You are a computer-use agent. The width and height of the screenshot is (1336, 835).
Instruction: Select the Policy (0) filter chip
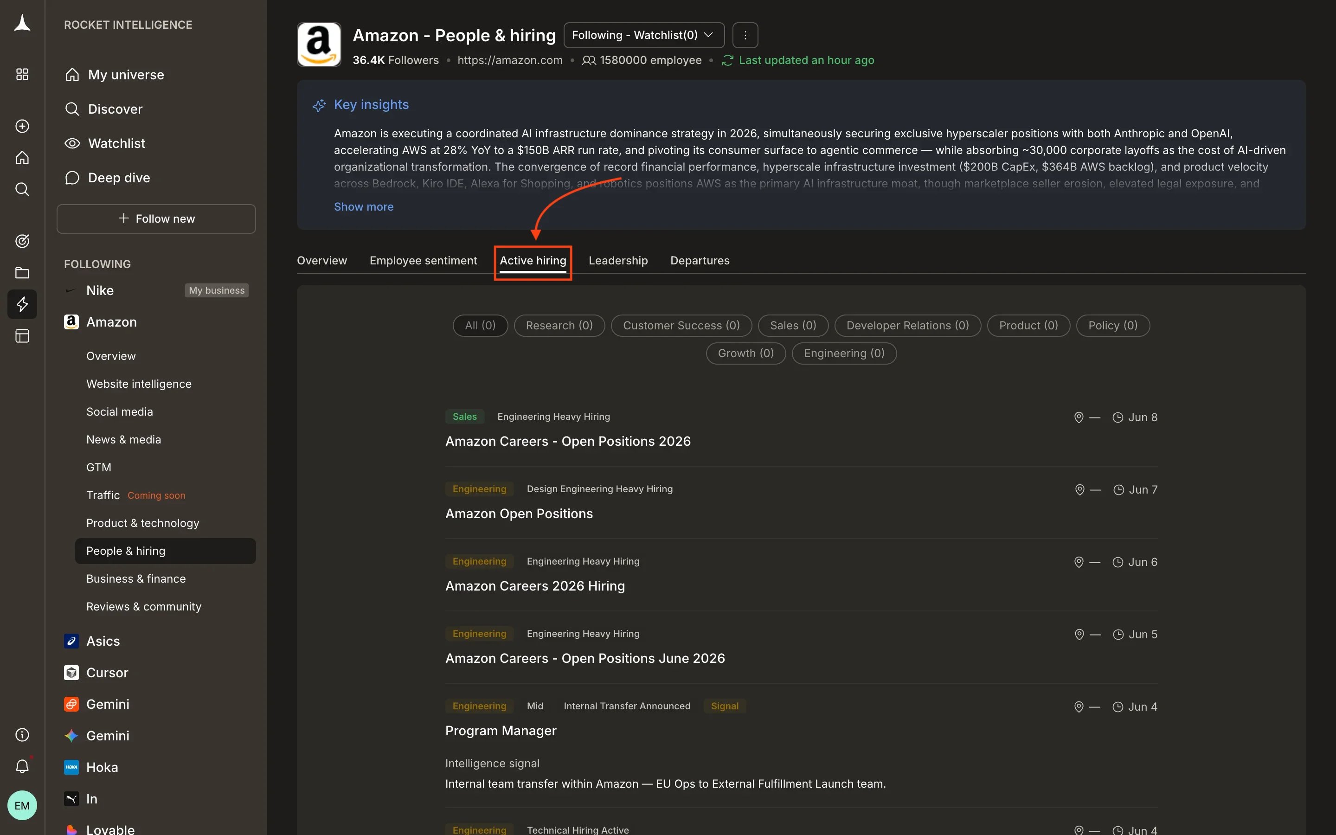(x=1113, y=325)
